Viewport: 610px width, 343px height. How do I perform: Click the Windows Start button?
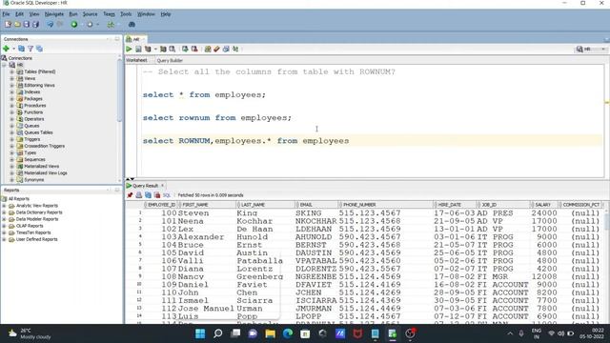coord(200,333)
